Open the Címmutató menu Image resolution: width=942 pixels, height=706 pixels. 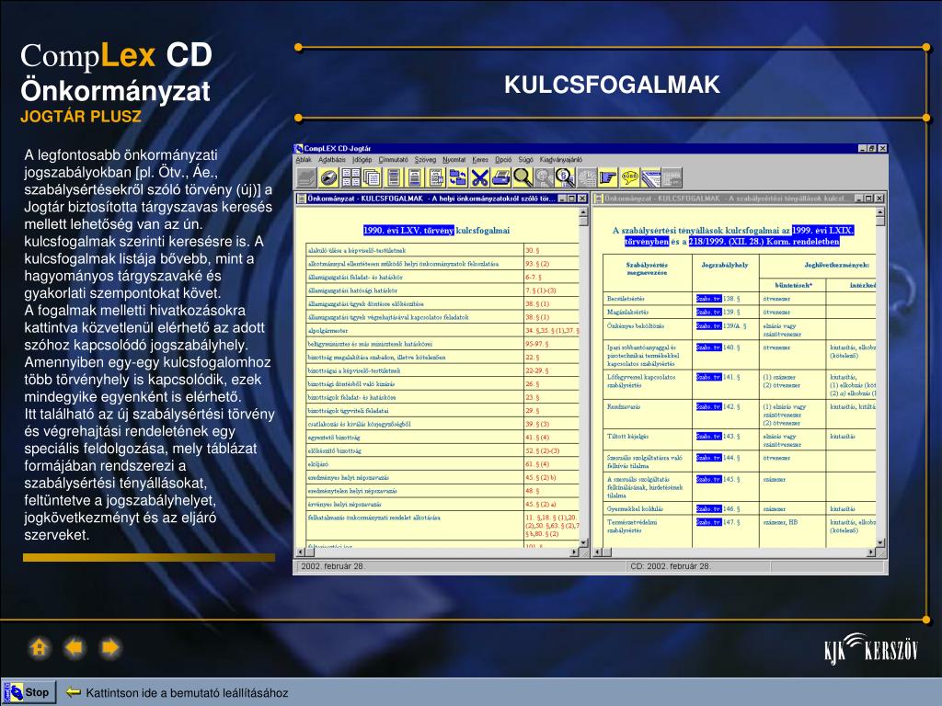(393, 160)
